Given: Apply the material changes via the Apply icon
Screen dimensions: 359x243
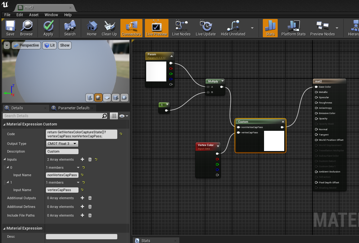Looking at the screenshot, I should (48, 28).
